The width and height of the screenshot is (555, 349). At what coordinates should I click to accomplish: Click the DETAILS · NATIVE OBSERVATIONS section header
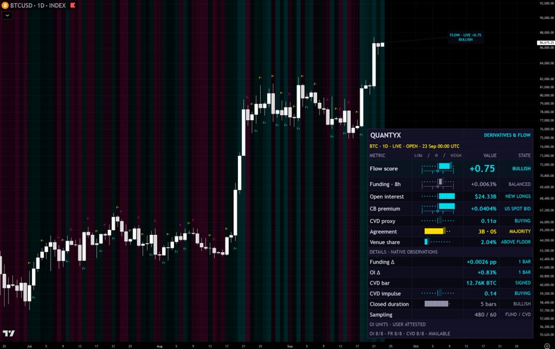(x=403, y=252)
